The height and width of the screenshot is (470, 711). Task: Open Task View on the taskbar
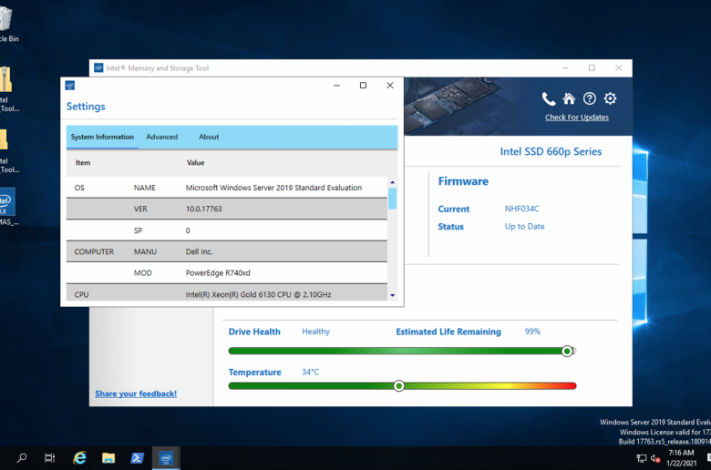[x=50, y=458]
